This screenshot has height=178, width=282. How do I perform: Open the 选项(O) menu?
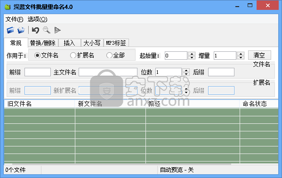[37, 19]
